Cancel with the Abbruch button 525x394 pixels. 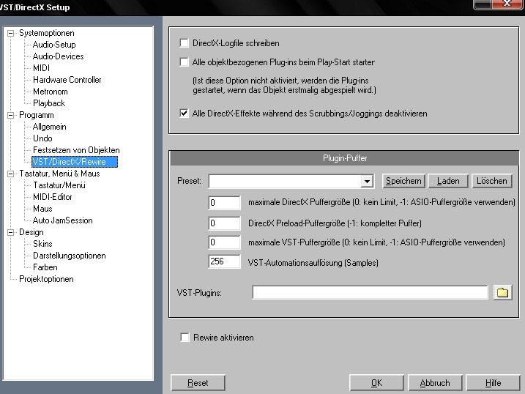[x=435, y=382]
